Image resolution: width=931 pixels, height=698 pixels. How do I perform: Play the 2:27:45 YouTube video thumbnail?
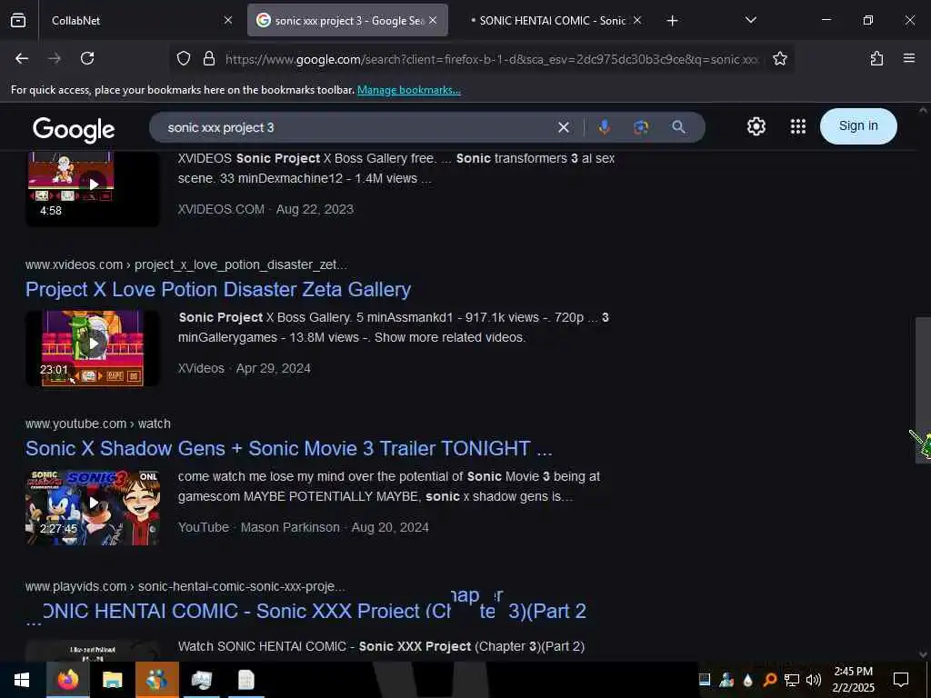tap(93, 507)
